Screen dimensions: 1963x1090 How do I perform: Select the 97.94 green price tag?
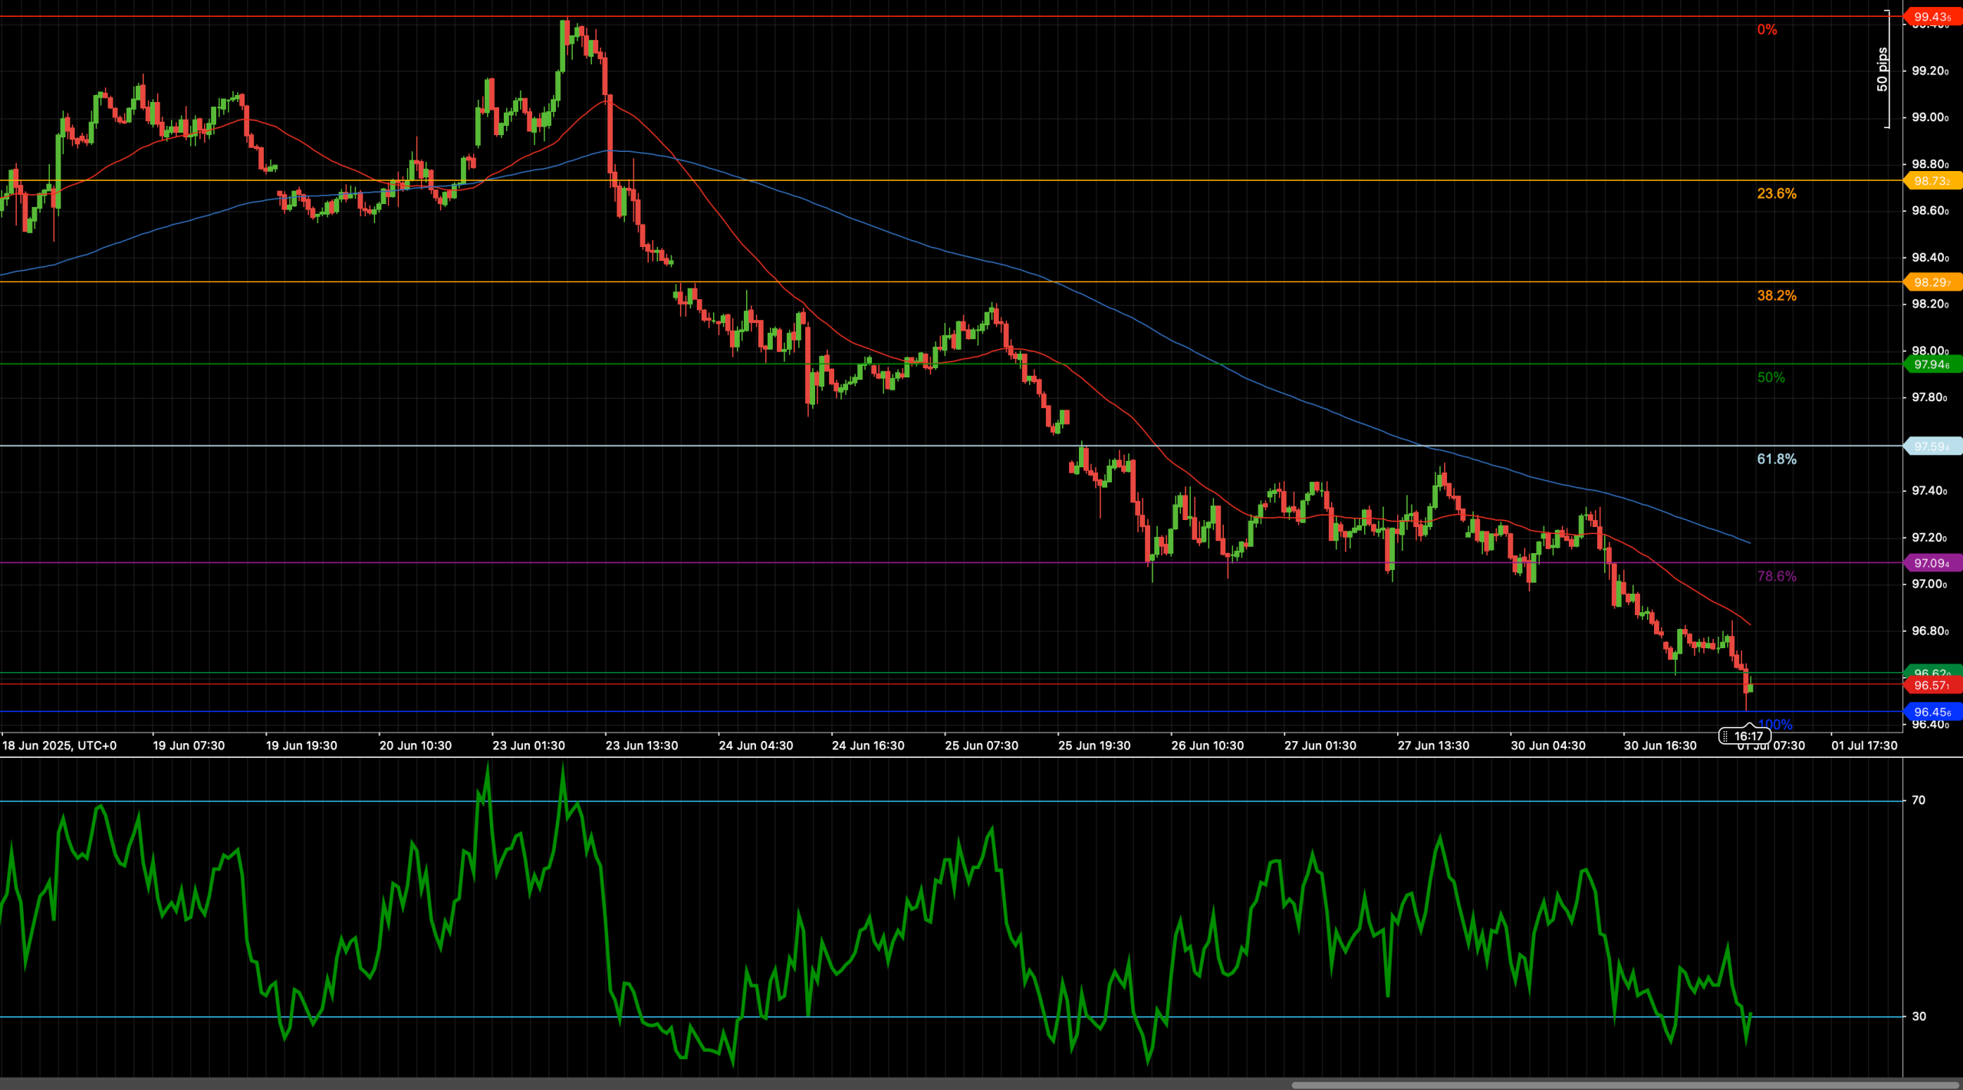coord(1932,364)
